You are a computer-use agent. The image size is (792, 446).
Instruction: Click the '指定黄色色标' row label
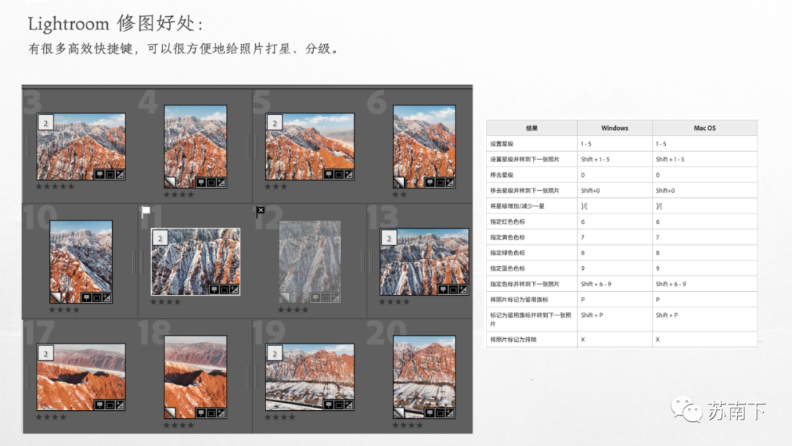pyautogui.click(x=507, y=238)
